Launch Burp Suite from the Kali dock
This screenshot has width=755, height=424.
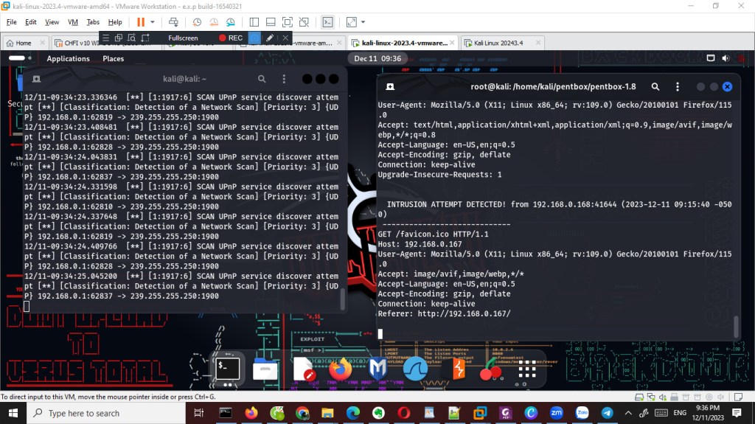(x=458, y=369)
